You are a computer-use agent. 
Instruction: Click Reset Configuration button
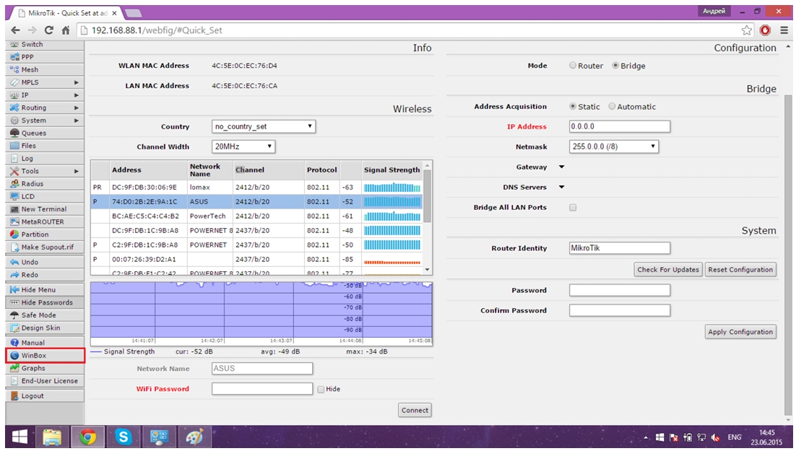pyautogui.click(x=740, y=269)
